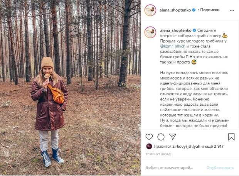This screenshot has height=176, width=239.
Task: Open the zirkovyi_shlyah liker avatar
Action: 149,146
